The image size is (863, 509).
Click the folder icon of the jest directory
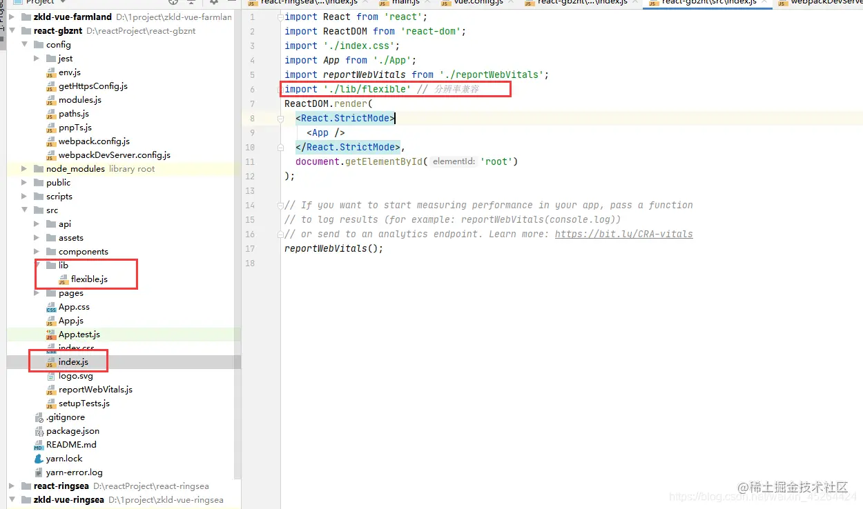[51, 59]
